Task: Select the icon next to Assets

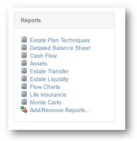Action: [x=24, y=63]
